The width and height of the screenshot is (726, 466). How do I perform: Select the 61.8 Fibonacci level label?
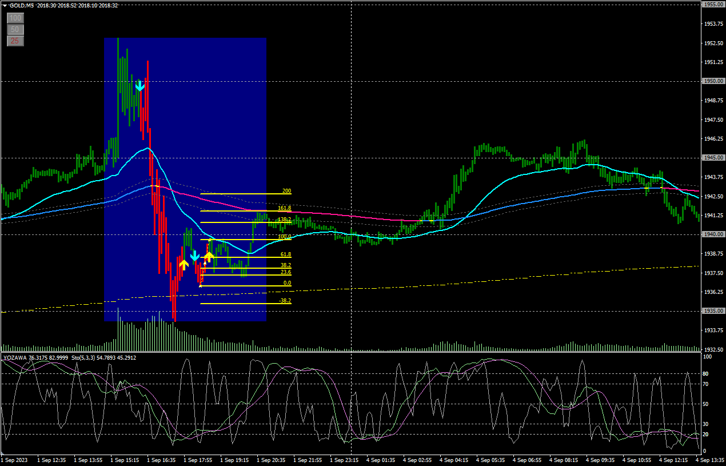(x=286, y=254)
